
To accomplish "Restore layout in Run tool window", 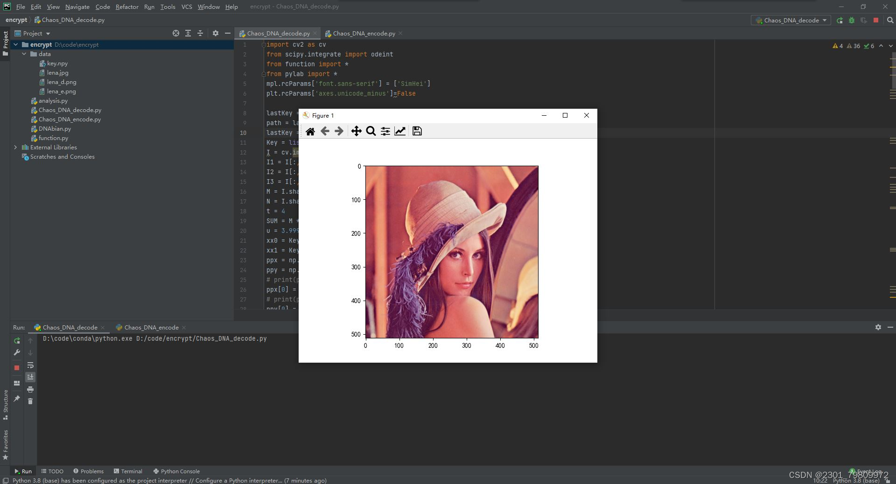I will [17, 383].
